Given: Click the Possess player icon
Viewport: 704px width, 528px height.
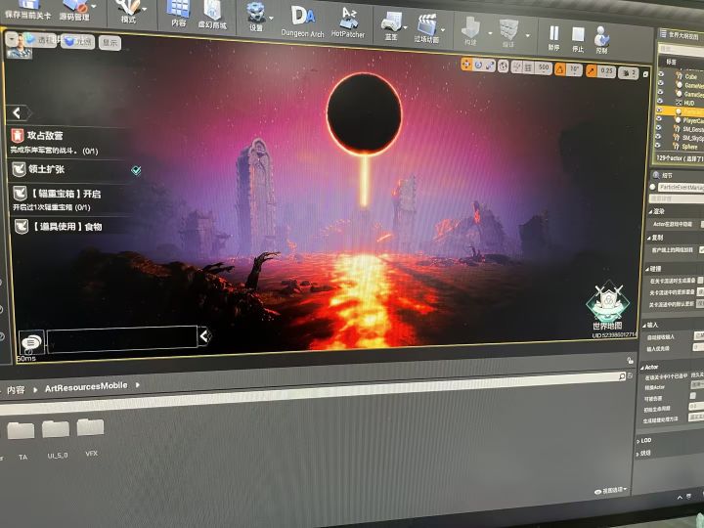Looking at the screenshot, I should tap(601, 37).
